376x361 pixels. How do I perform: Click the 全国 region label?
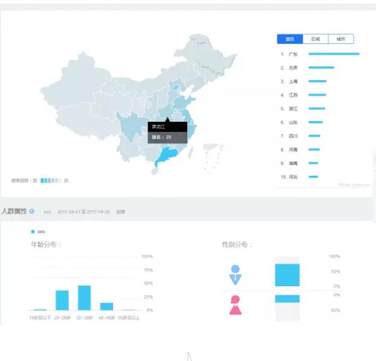click(x=120, y=212)
